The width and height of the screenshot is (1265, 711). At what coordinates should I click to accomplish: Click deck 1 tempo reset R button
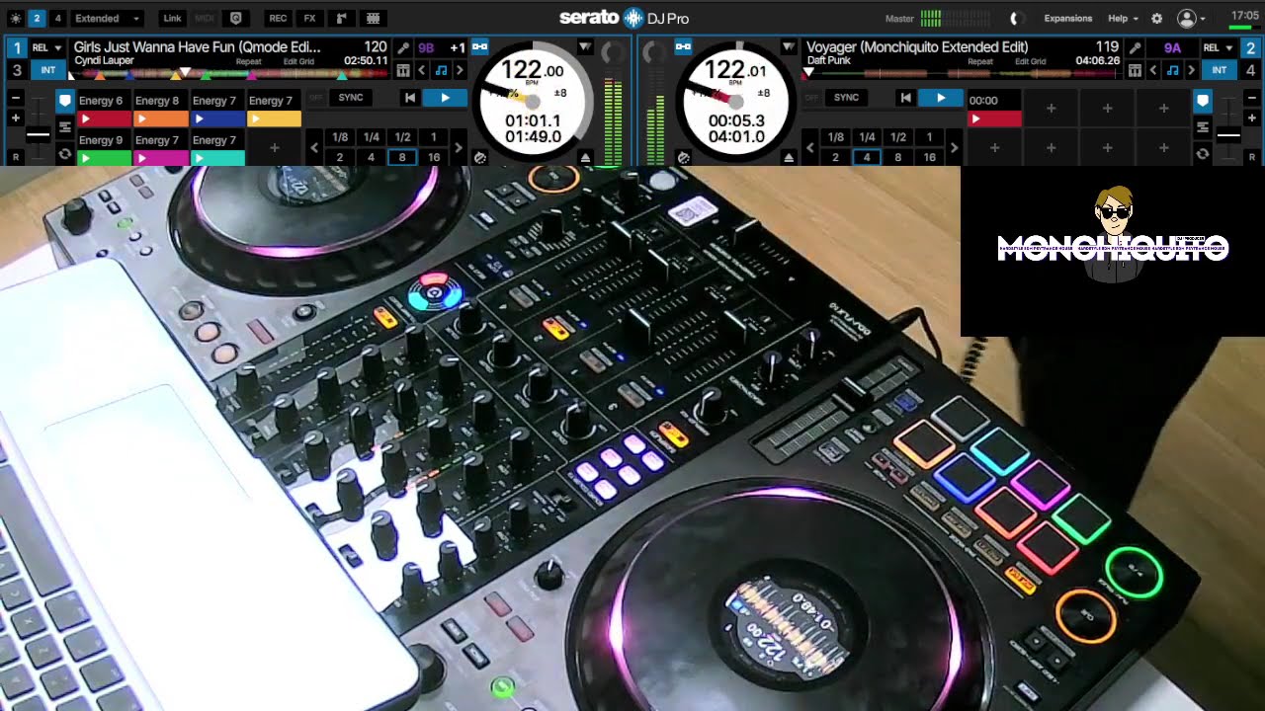[x=16, y=156]
